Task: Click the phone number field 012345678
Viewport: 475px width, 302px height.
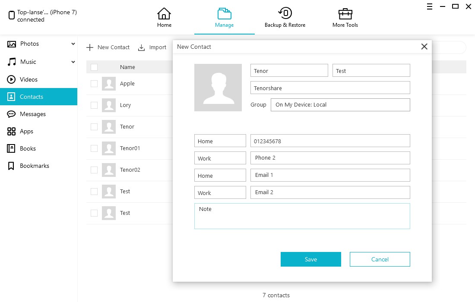Action: [x=330, y=141]
